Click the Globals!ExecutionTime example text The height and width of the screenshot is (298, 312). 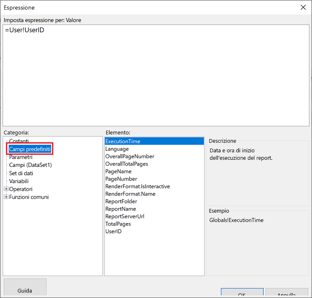(x=236, y=220)
